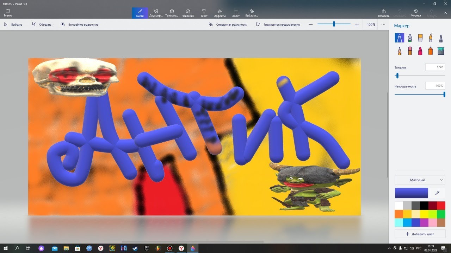The image size is (451, 253).
Task: Zoom out with the minus icon
Action: pos(311,25)
